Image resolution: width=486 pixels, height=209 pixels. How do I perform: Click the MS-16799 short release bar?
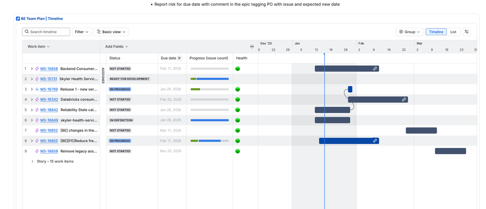tap(350, 89)
